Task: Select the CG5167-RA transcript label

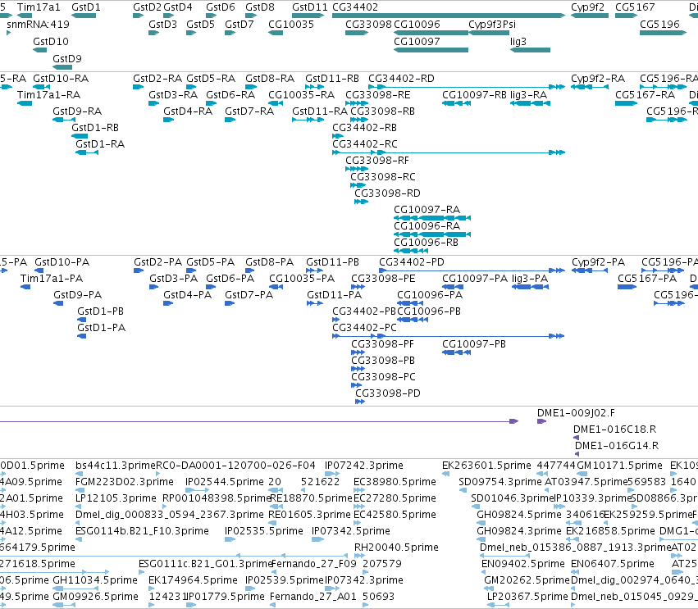Action: coord(646,95)
